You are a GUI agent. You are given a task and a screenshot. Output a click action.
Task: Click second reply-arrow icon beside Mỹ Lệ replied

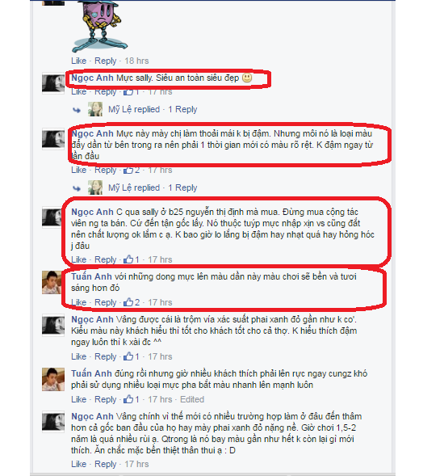77,188
